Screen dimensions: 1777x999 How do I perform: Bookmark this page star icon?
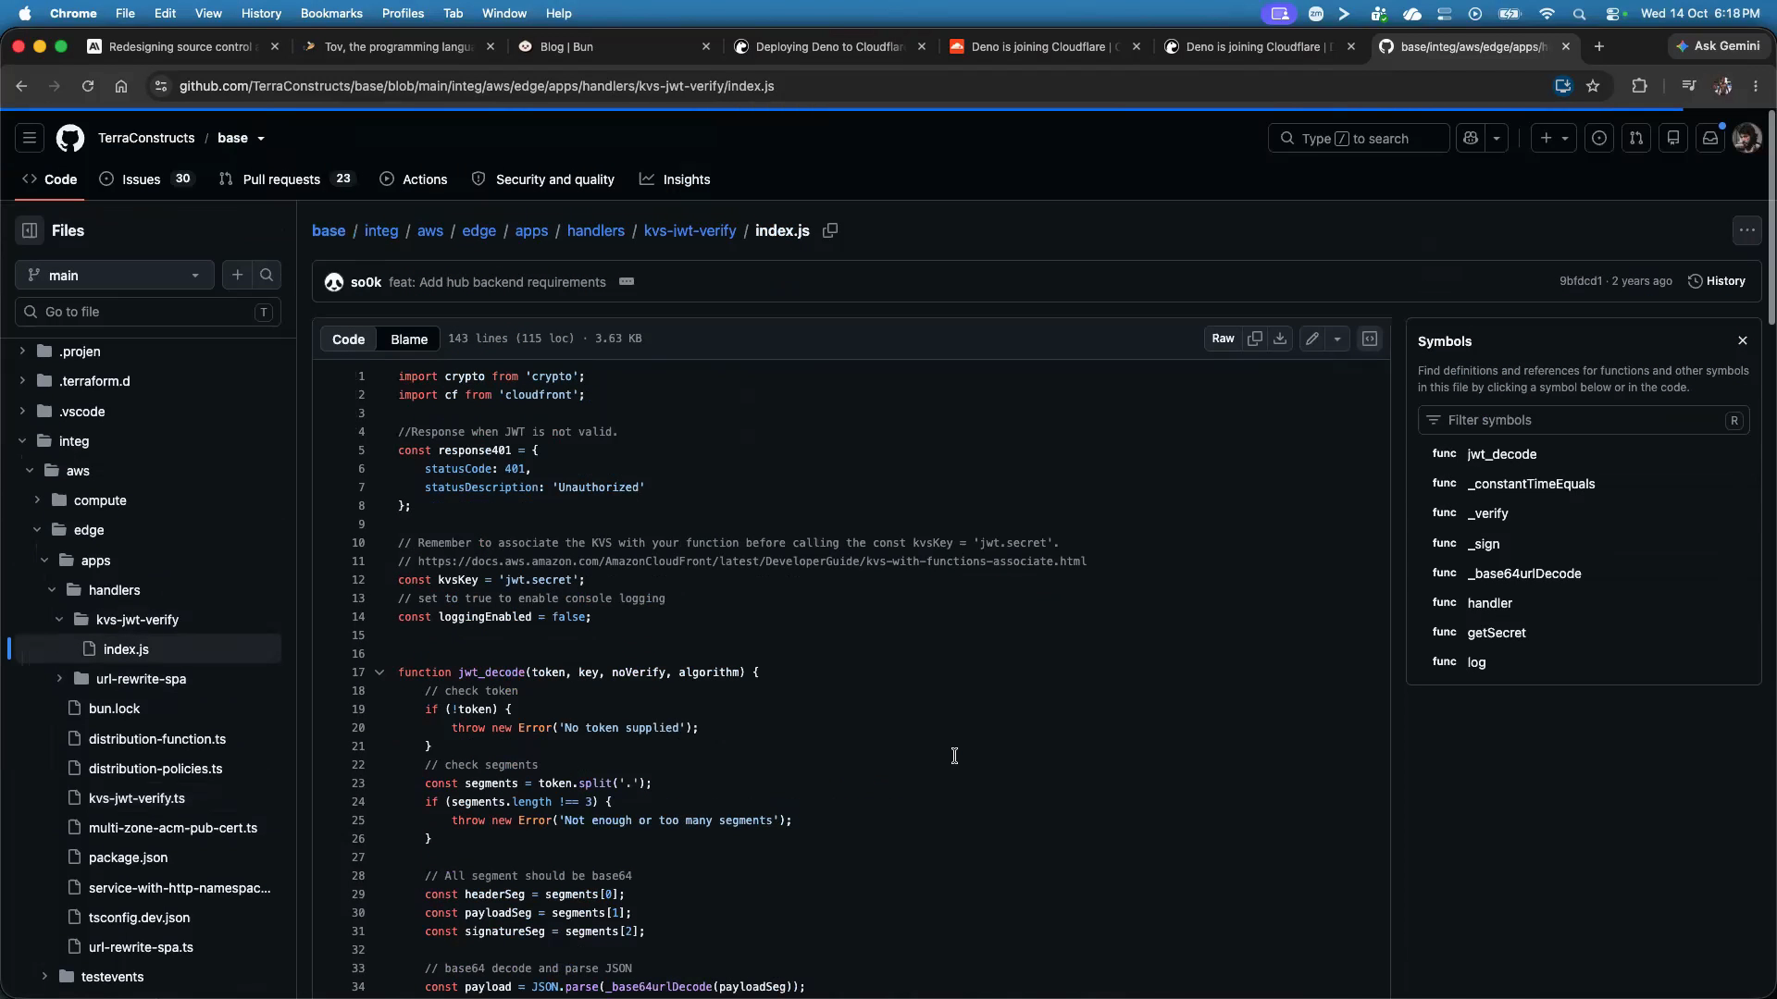[1593, 86]
